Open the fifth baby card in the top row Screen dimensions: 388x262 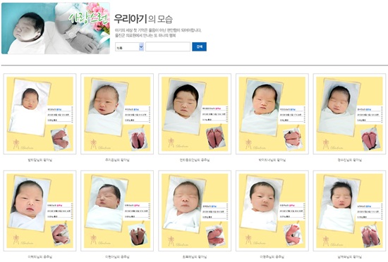(349, 114)
